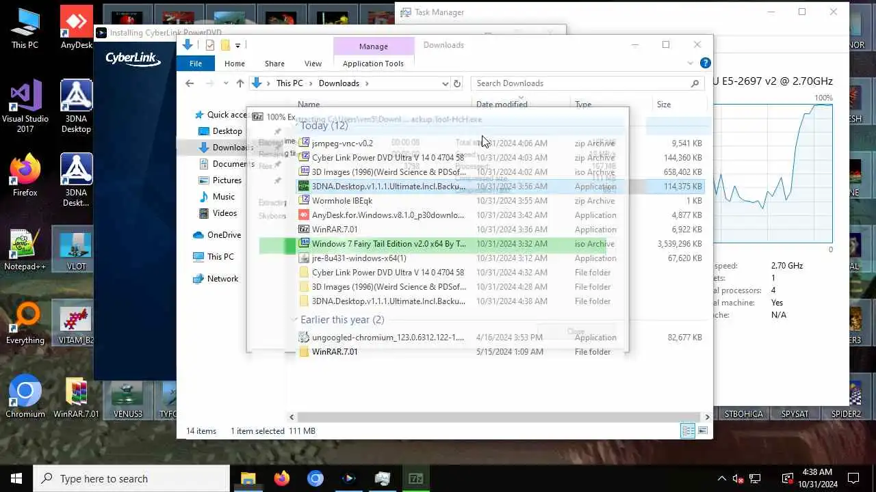Viewport: 876px width, 492px height.
Task: Open the Home ribbon tab
Action: (234, 63)
